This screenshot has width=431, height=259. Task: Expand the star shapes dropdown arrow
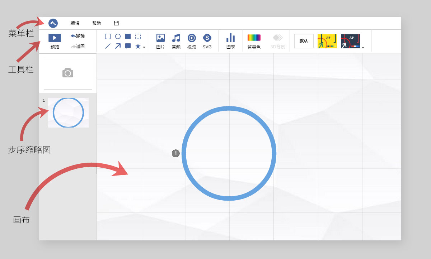coord(144,47)
